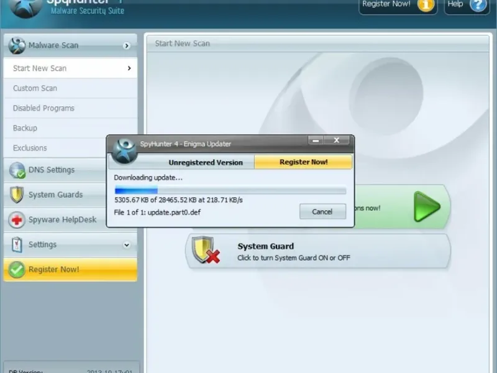Click the arrow next to Start New Scan
The width and height of the screenshot is (497, 373).
click(x=129, y=68)
